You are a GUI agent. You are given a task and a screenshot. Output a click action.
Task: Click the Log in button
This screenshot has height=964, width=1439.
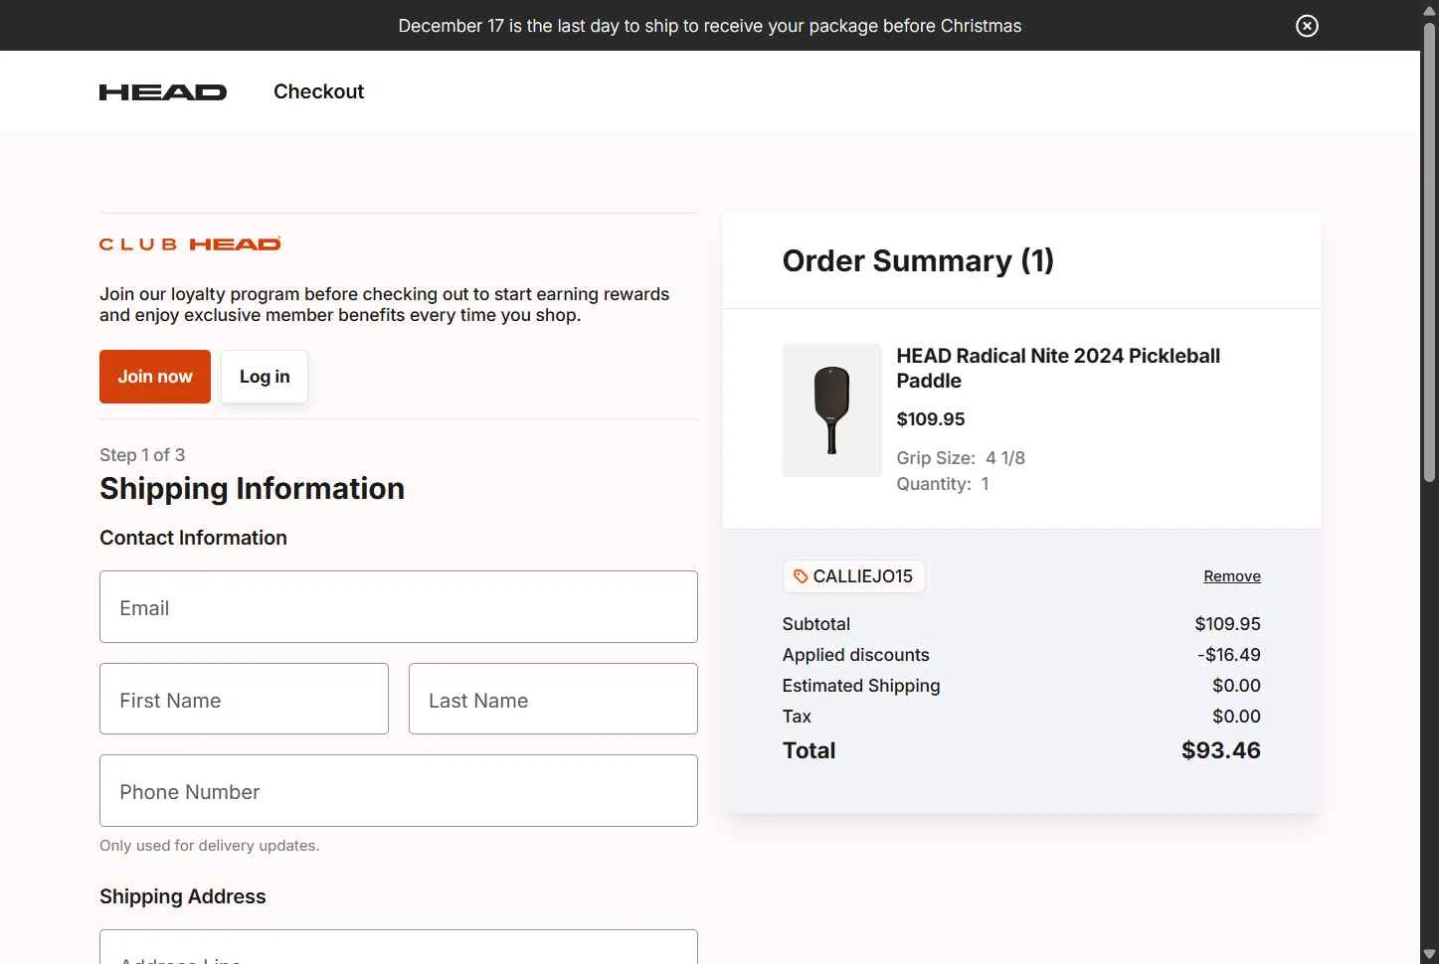pos(265,377)
